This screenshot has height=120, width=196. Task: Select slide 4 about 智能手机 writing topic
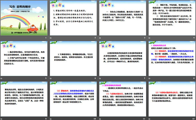[171, 19]
